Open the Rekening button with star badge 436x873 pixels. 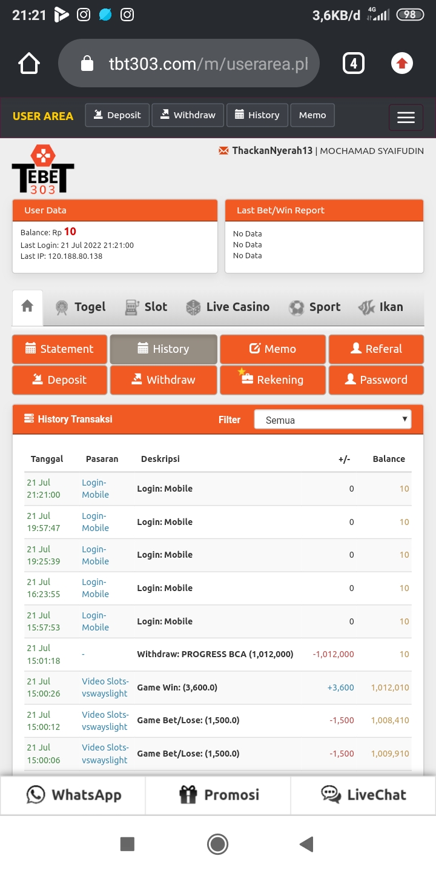pos(272,380)
